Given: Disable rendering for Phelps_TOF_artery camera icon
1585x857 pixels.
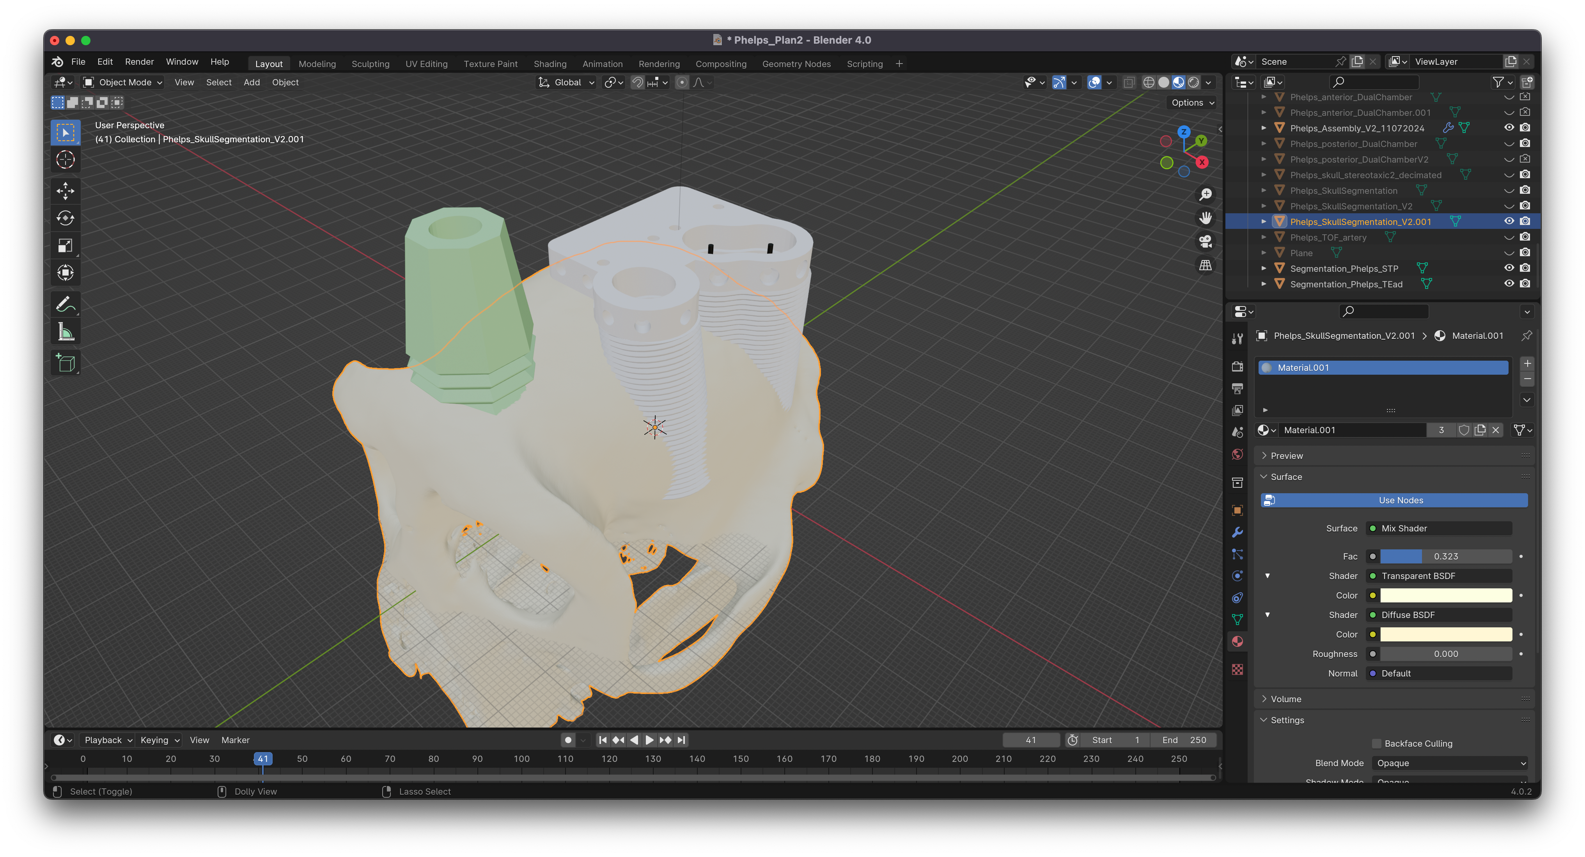Looking at the screenshot, I should click(x=1525, y=237).
